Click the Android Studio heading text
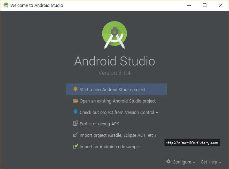 tap(114, 61)
